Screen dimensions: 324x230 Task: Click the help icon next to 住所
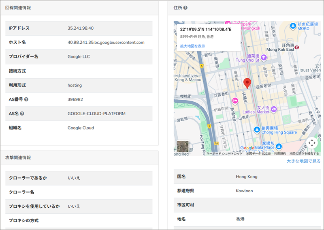coord(185,8)
